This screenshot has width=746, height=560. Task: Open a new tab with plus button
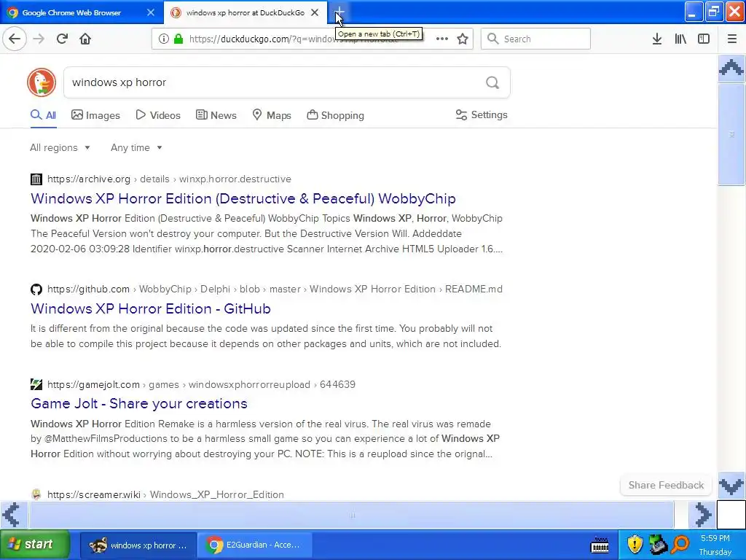pos(339,12)
